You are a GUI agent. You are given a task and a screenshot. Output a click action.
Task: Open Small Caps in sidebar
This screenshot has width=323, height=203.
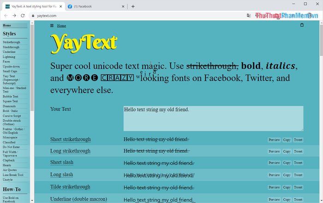tap(10, 71)
